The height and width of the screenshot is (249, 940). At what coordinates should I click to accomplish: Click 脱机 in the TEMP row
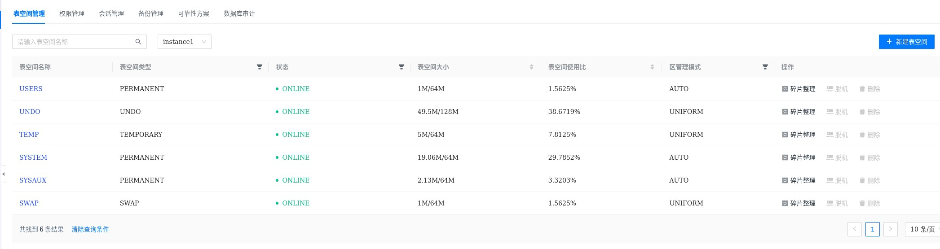point(837,135)
